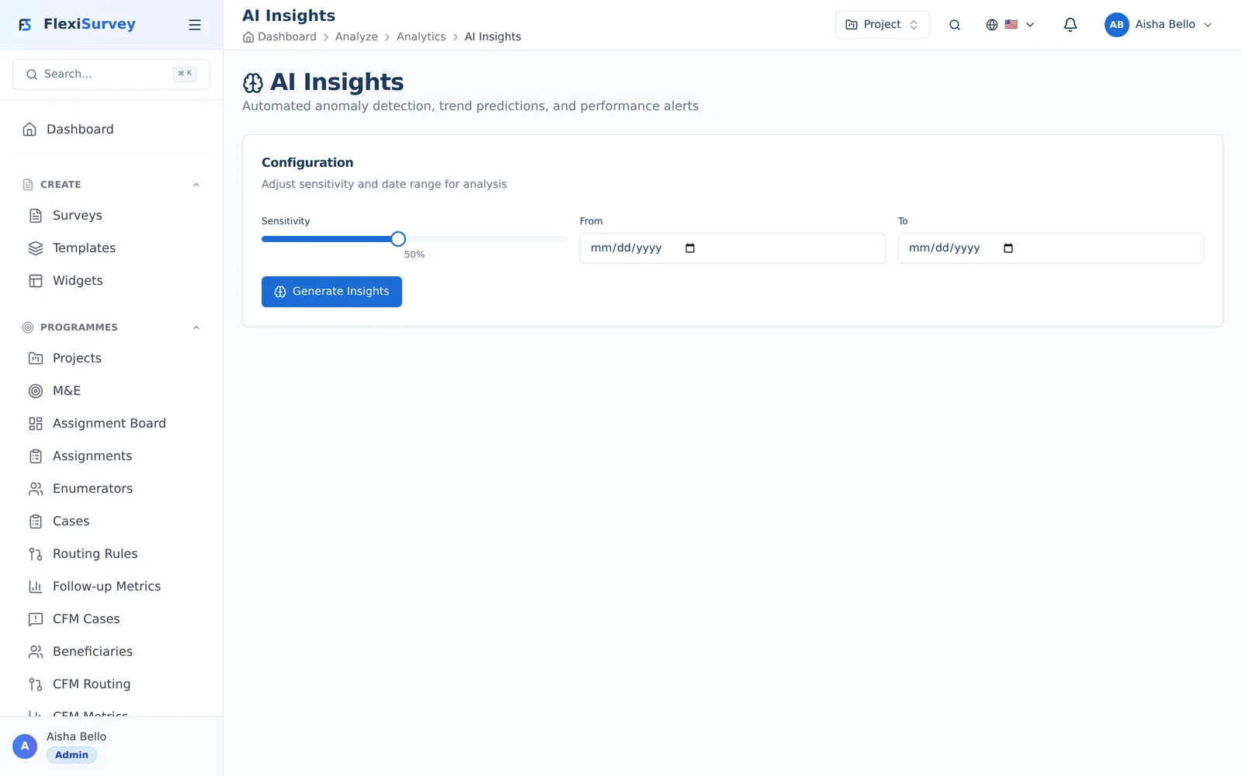This screenshot has width=1242, height=776.
Task: Open the language flag dropdown chevron
Action: [x=1030, y=25]
